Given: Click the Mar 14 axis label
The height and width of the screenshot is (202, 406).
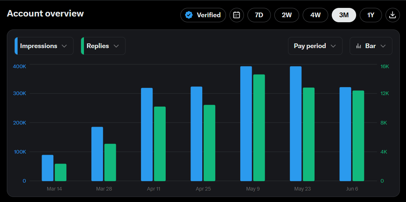Looking at the screenshot, I should 55,189.
